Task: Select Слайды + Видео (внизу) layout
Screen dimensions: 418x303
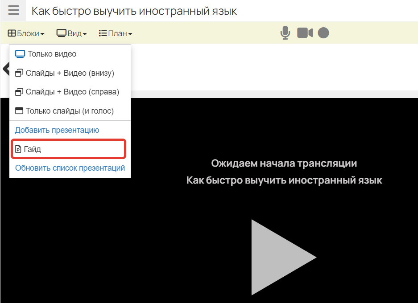Action: 70,73
